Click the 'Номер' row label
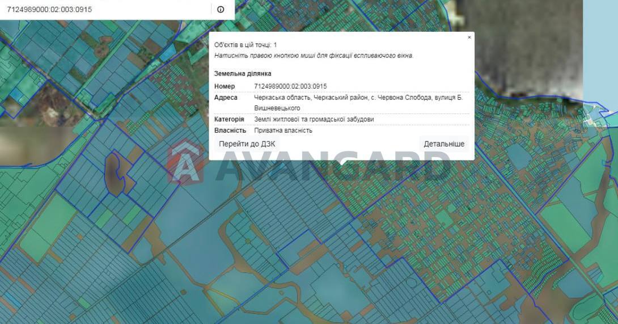Screen dimensions: 618x324 225,86
